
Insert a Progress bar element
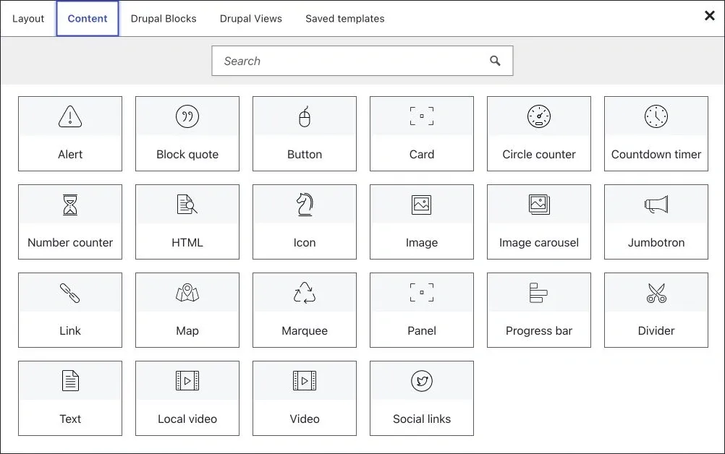(539, 310)
